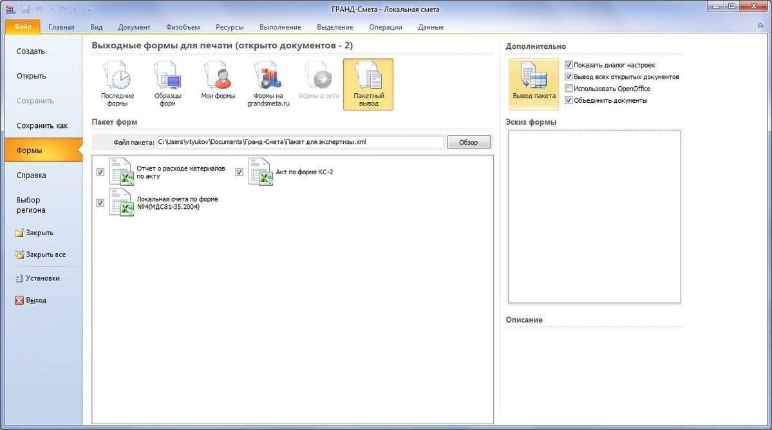The image size is (772, 430).
Task: Click the Закрыть все item
Action: pyautogui.click(x=40, y=255)
